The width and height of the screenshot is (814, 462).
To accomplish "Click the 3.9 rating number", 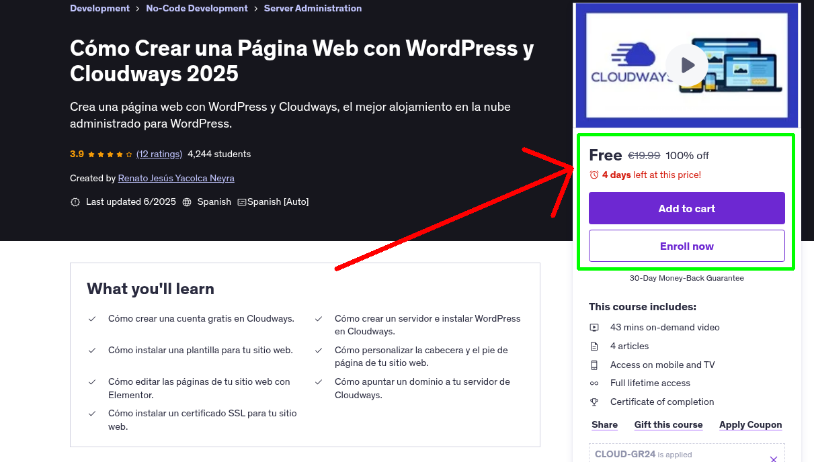I will click(77, 154).
